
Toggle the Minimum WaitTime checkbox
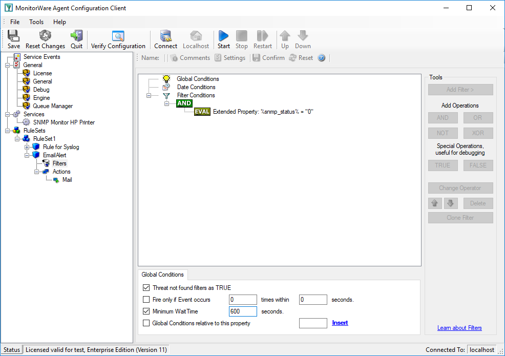[x=146, y=311]
